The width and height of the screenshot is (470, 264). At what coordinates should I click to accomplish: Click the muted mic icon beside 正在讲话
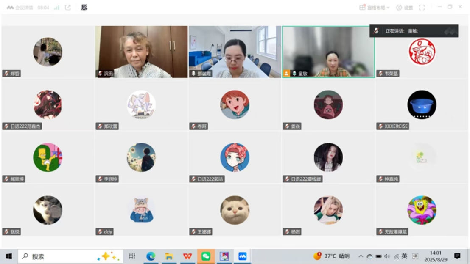pyautogui.click(x=376, y=31)
